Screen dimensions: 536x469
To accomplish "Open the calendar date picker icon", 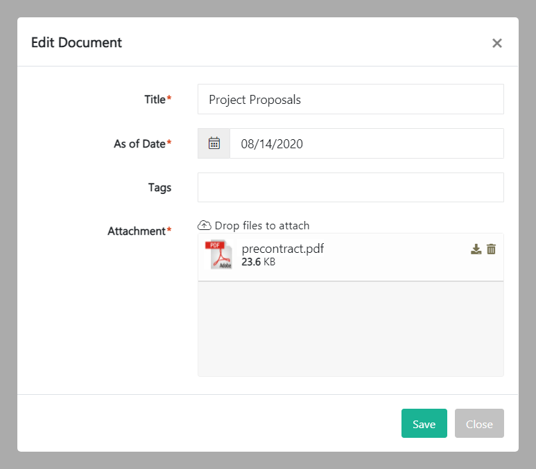I will 214,143.
